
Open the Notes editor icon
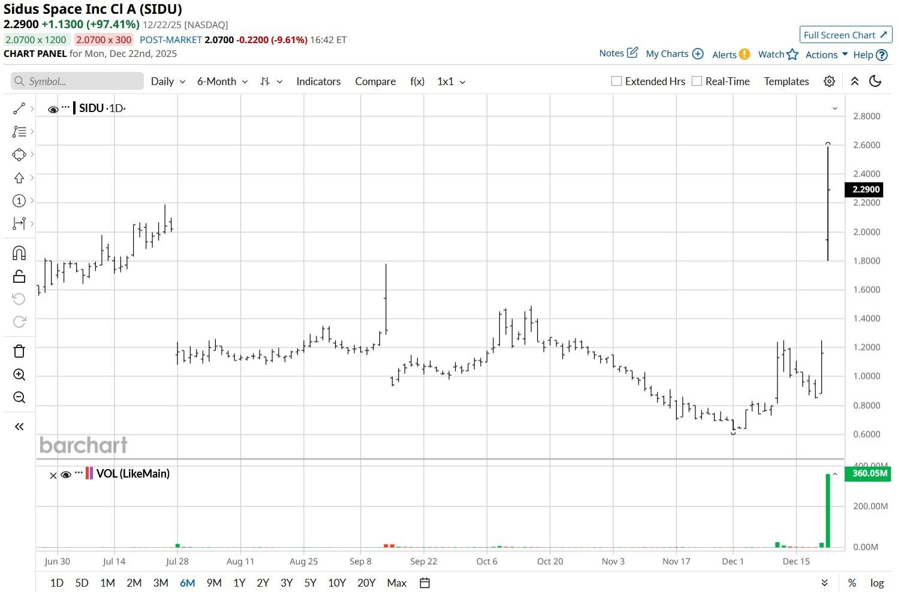coord(632,53)
